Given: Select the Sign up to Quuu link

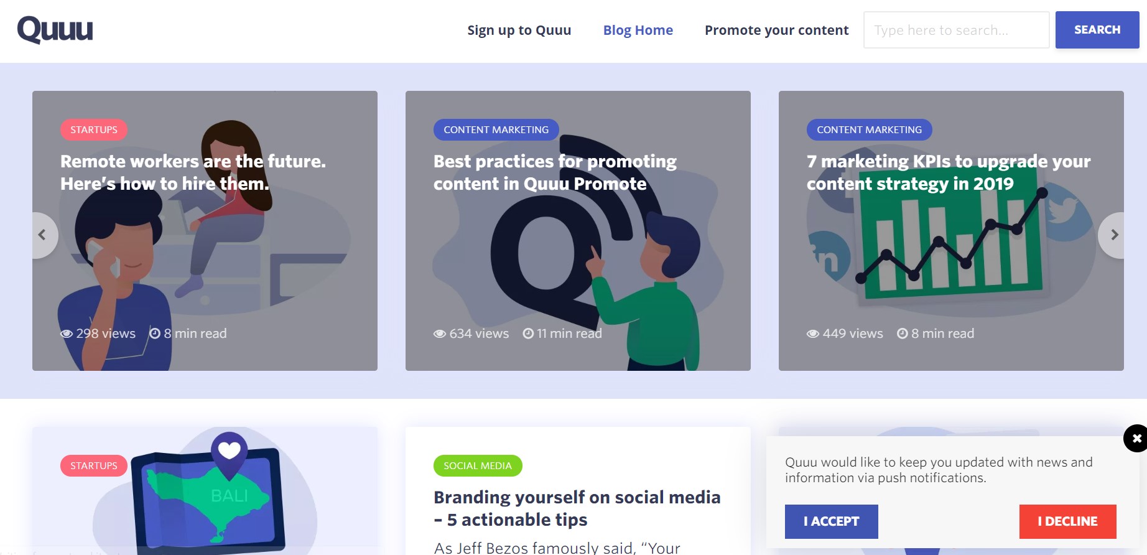Looking at the screenshot, I should click(519, 30).
